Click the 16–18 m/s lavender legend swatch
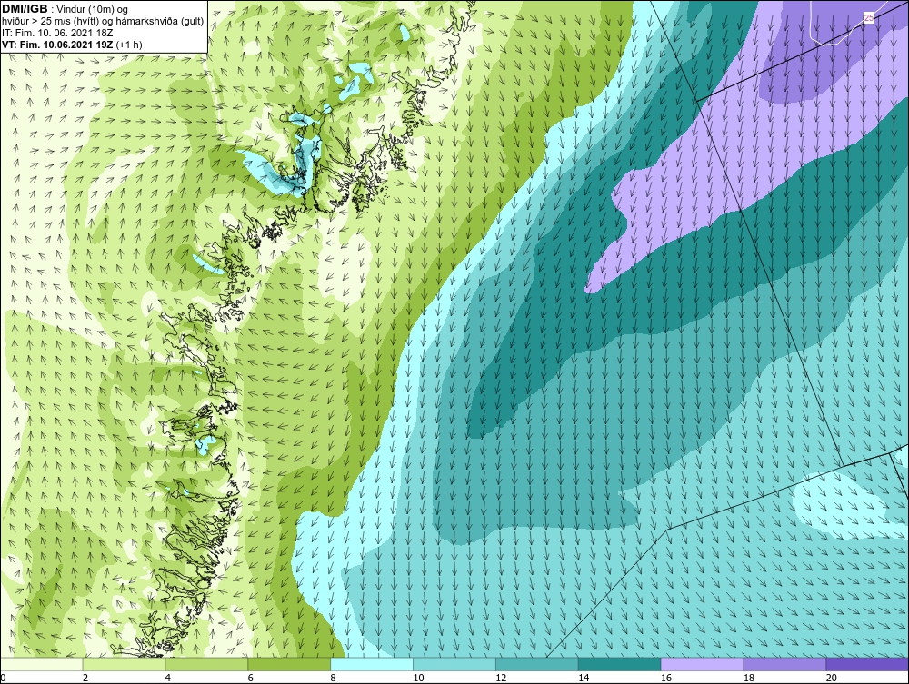909x684 pixels. [x=702, y=664]
